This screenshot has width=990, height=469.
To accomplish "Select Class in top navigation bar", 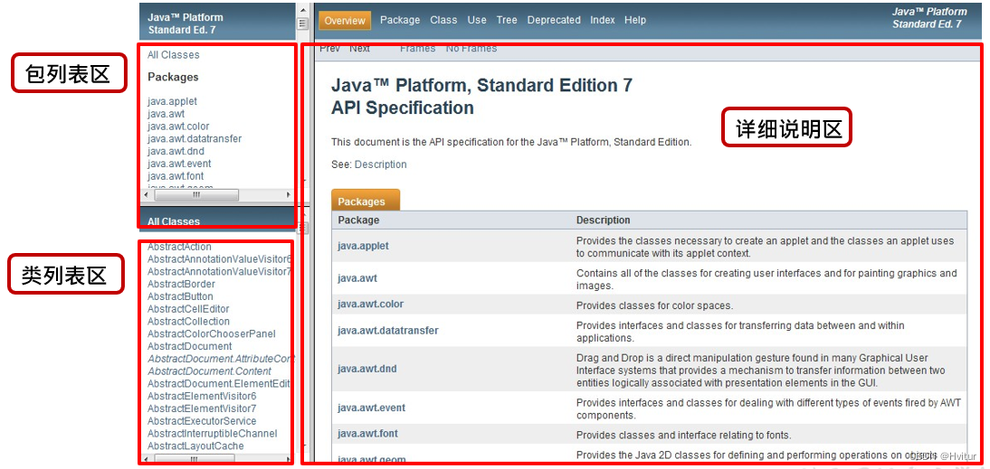I will point(443,20).
